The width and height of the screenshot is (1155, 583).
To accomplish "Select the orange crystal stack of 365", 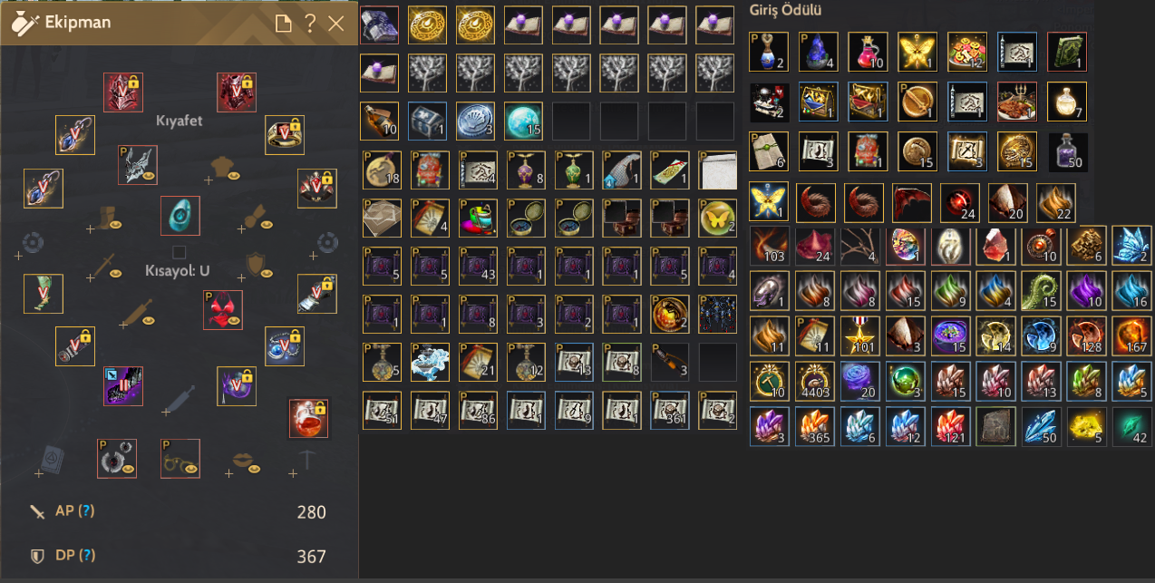I will click(815, 426).
